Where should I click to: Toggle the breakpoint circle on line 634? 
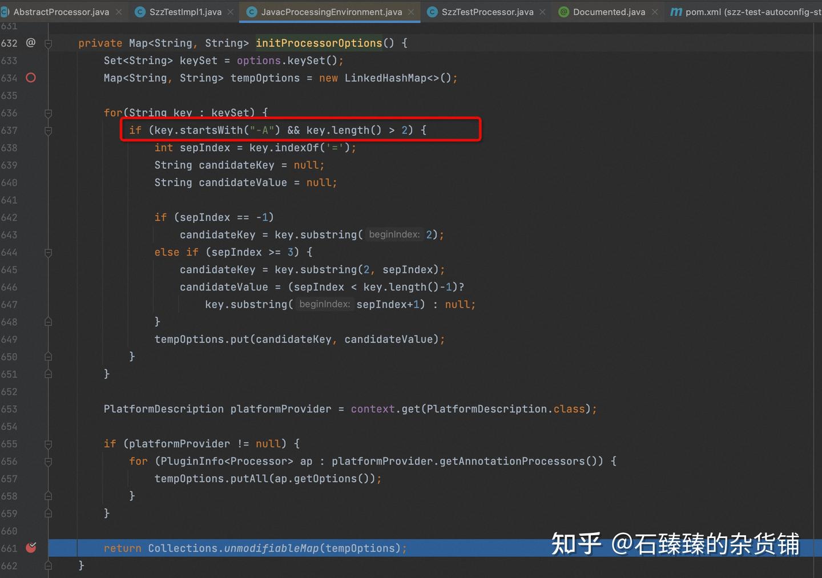31,78
